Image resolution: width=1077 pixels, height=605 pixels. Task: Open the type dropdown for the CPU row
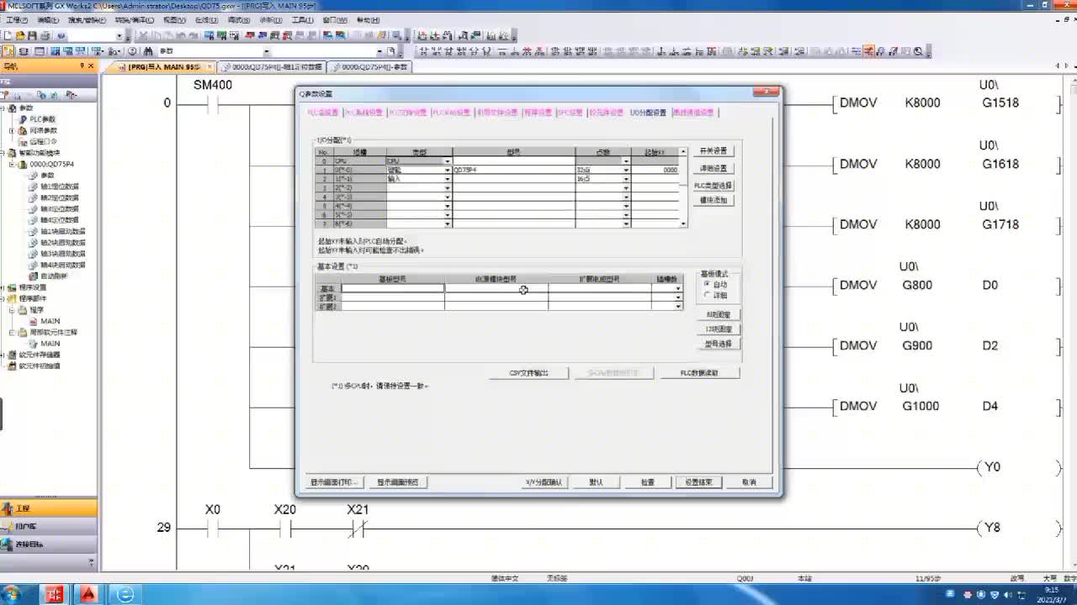click(x=447, y=160)
